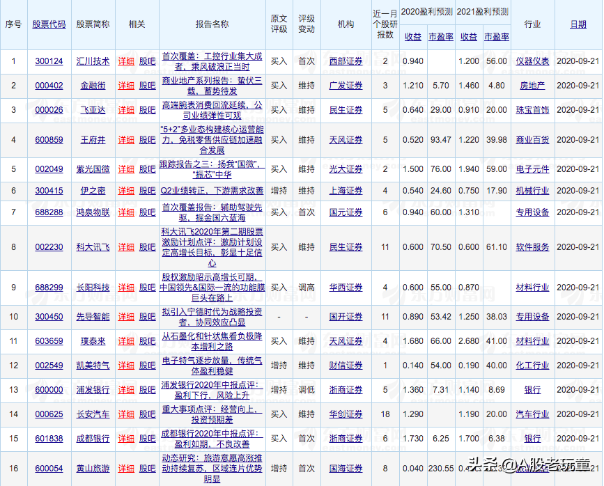Open 股吧 for 汇川技术 row
This screenshot has width=604, height=486.
pyautogui.click(x=147, y=61)
